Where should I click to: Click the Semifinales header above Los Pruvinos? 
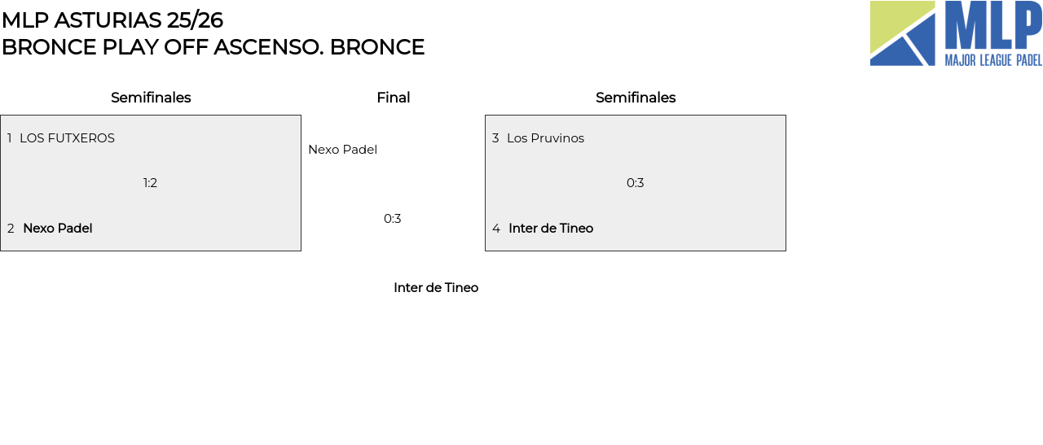coord(636,98)
